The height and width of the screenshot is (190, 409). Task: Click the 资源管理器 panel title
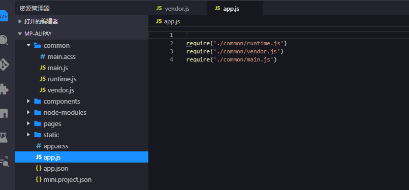point(35,9)
